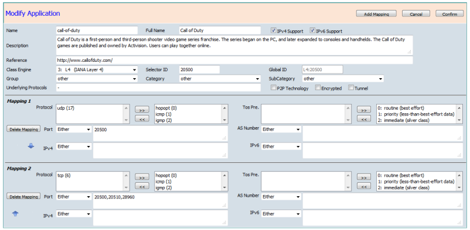Click << Tos Pre. button in Mapping 1
This screenshot has width=470, height=230.
364,119
